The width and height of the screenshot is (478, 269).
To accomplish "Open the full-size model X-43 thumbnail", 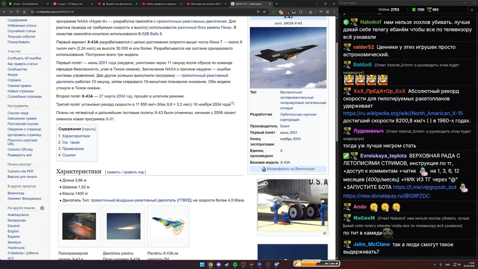I will tap(79, 226).
